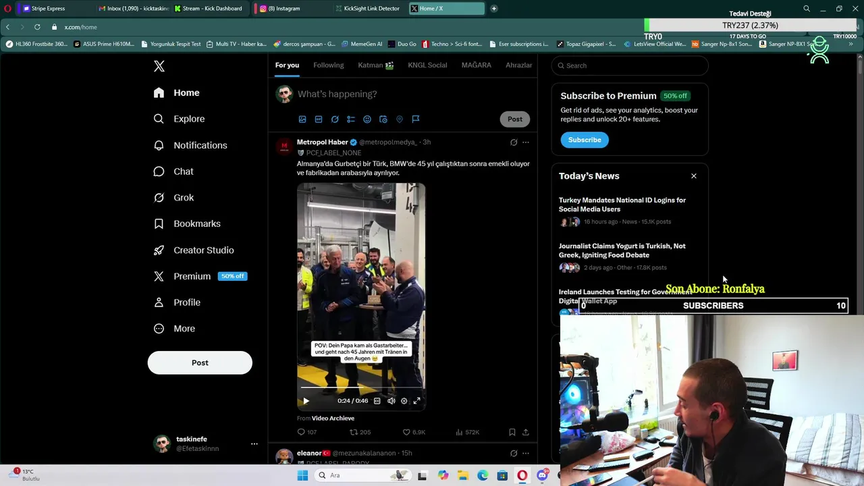Open the KNGL Social tab
The width and height of the screenshot is (864, 486).
coord(427,65)
